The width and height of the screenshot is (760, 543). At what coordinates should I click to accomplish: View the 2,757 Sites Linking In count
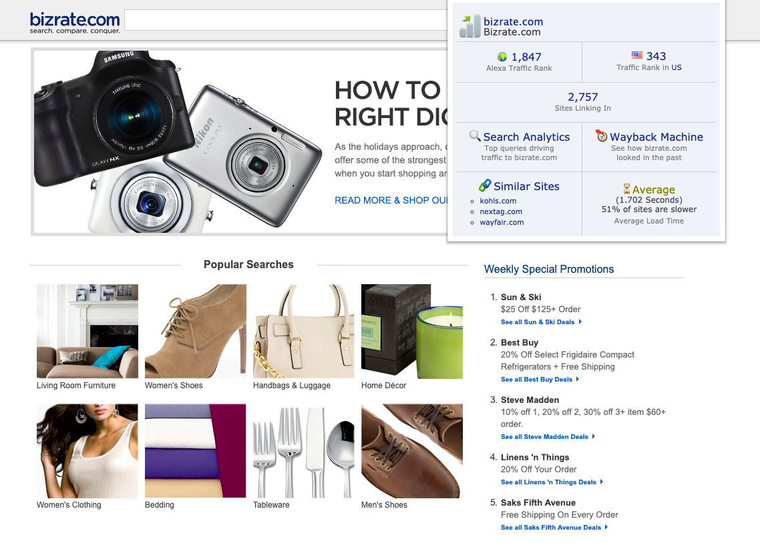[582, 97]
